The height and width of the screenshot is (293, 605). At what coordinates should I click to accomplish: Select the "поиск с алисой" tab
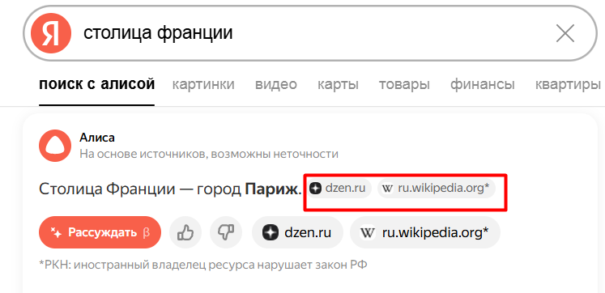[97, 83]
